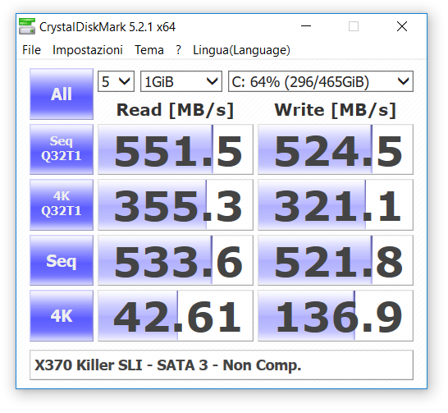Open the Lingua(Language) menu
The image size is (448, 413).
241,50
